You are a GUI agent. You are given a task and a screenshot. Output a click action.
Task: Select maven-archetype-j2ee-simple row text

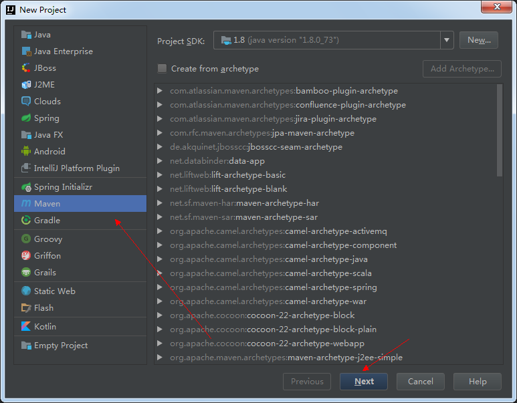coord(286,358)
